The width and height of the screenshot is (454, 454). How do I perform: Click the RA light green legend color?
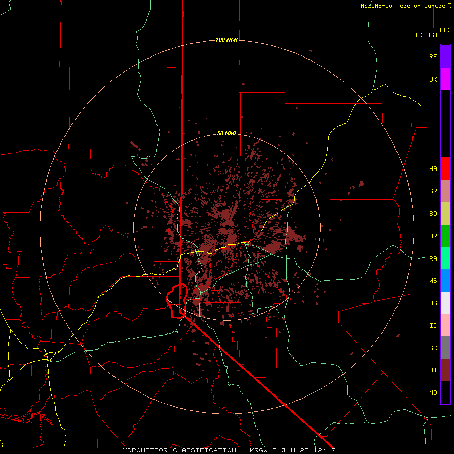point(445,258)
